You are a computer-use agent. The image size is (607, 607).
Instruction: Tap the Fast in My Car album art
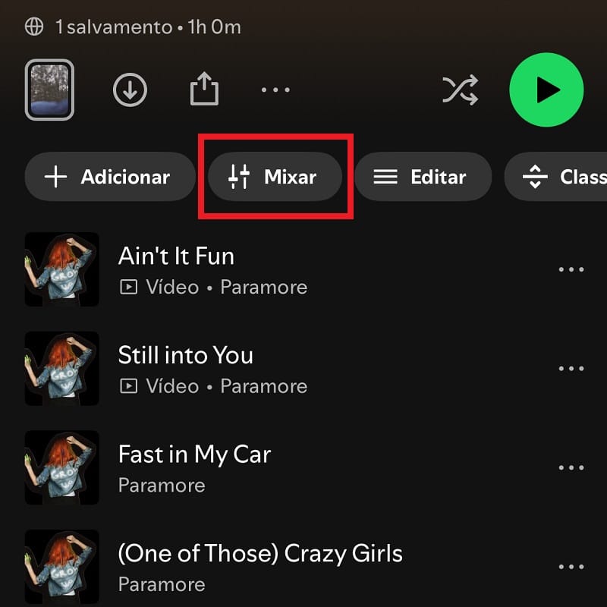(x=62, y=467)
